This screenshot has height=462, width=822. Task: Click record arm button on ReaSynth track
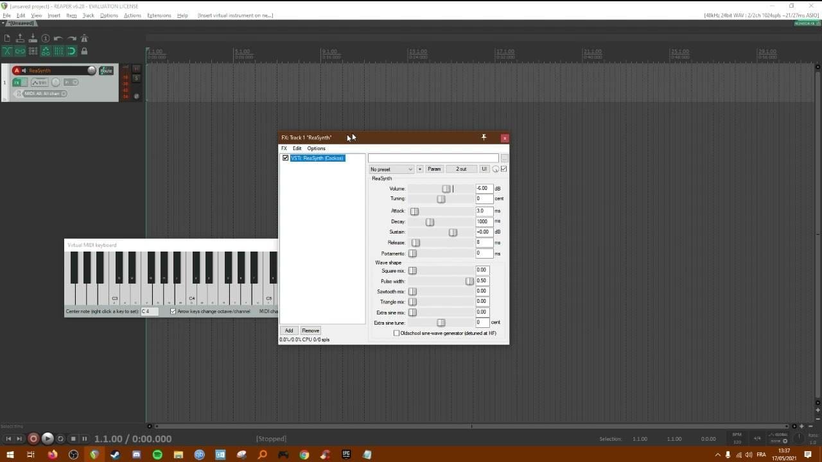point(17,71)
